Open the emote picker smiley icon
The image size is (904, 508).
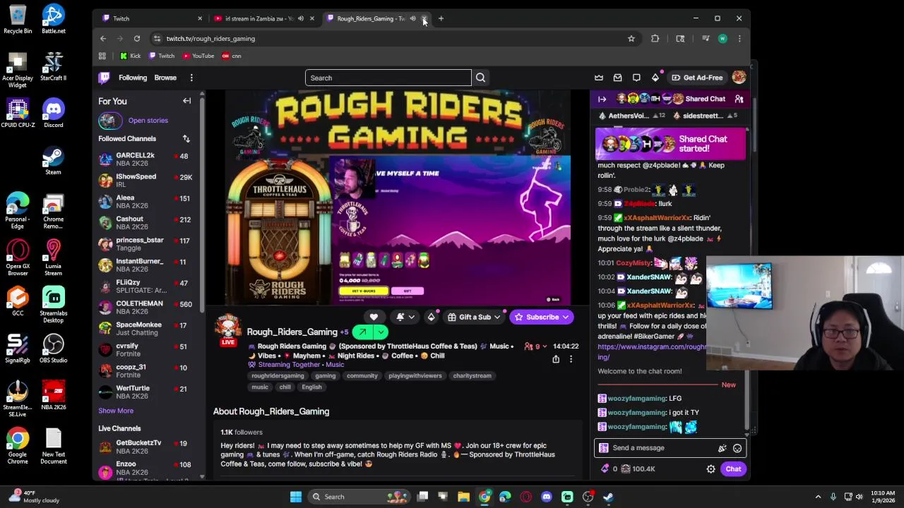coord(737,448)
